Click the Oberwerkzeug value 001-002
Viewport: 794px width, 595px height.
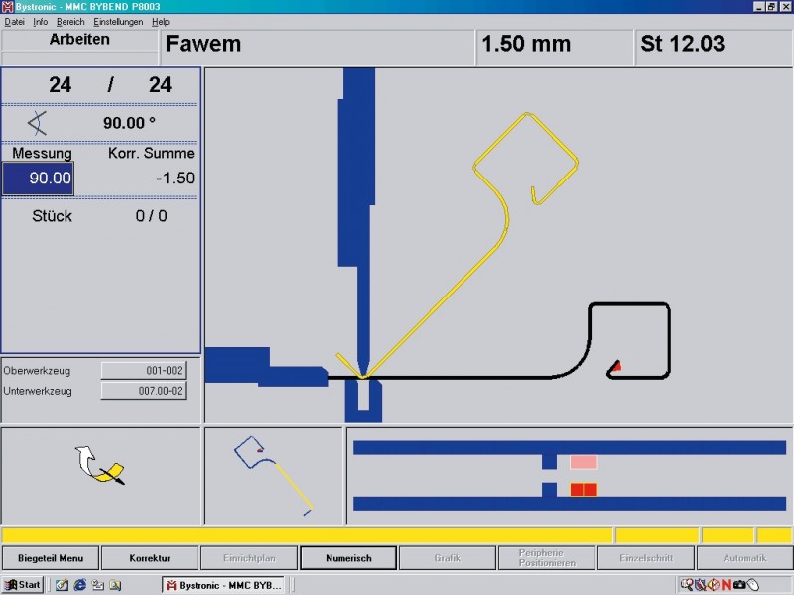point(144,370)
